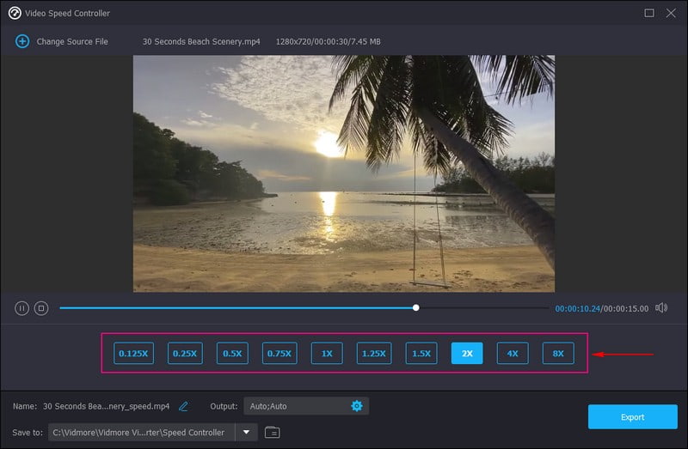Open output settings gear icon
This screenshot has height=449, width=688.
[x=357, y=406]
